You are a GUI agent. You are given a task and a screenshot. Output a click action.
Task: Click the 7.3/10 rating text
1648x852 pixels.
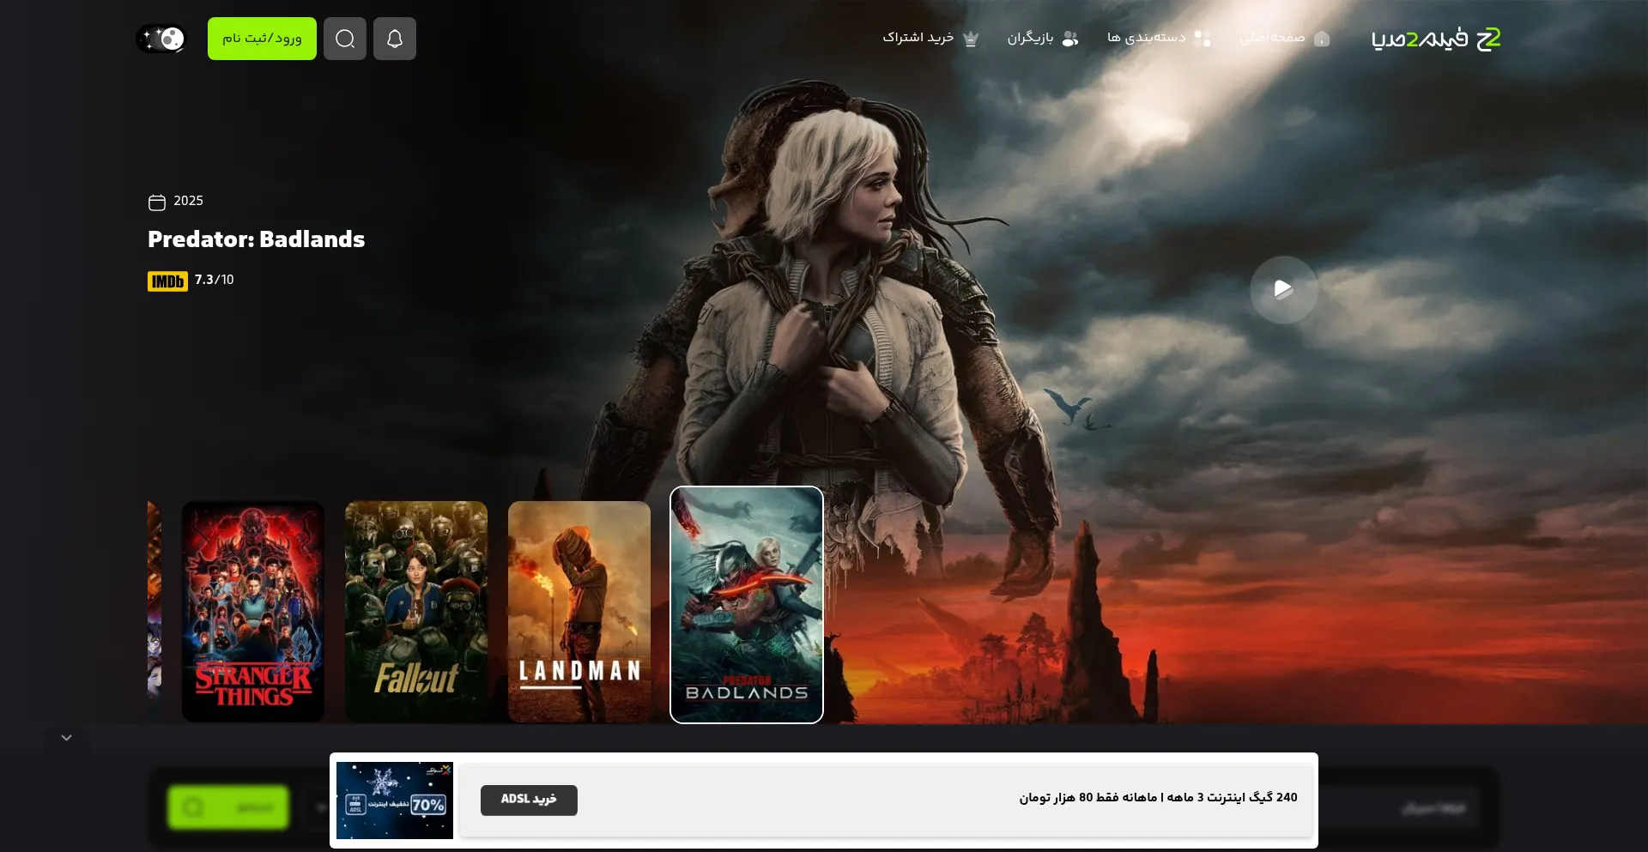pyautogui.click(x=214, y=280)
